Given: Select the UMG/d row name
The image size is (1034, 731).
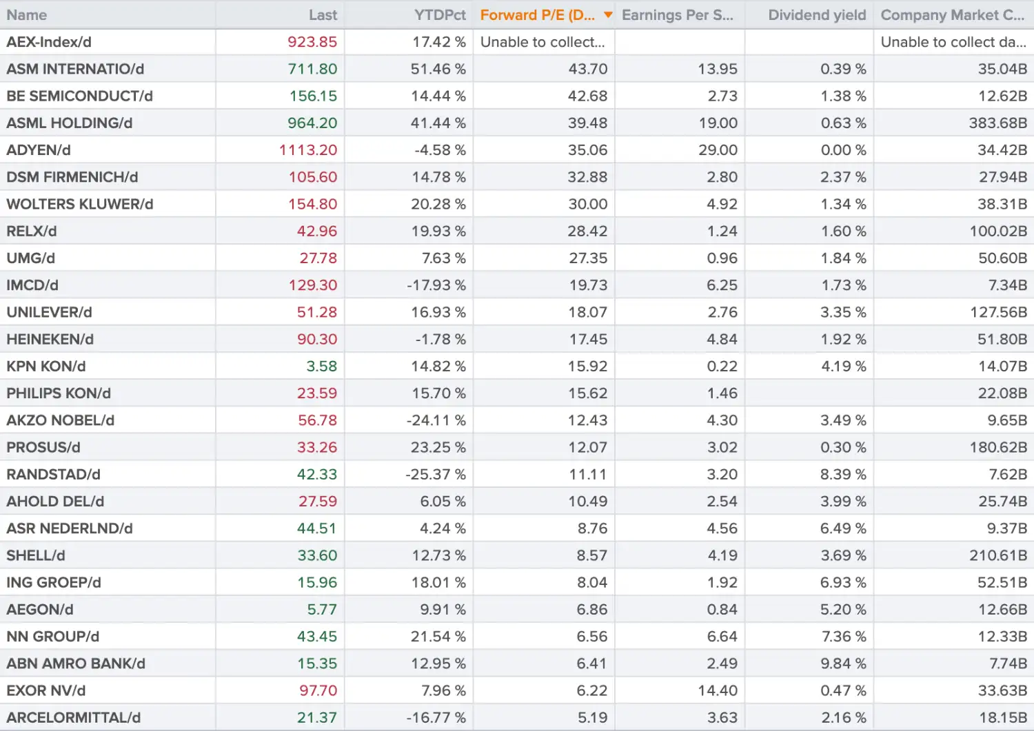Looking at the screenshot, I should click(31, 258).
